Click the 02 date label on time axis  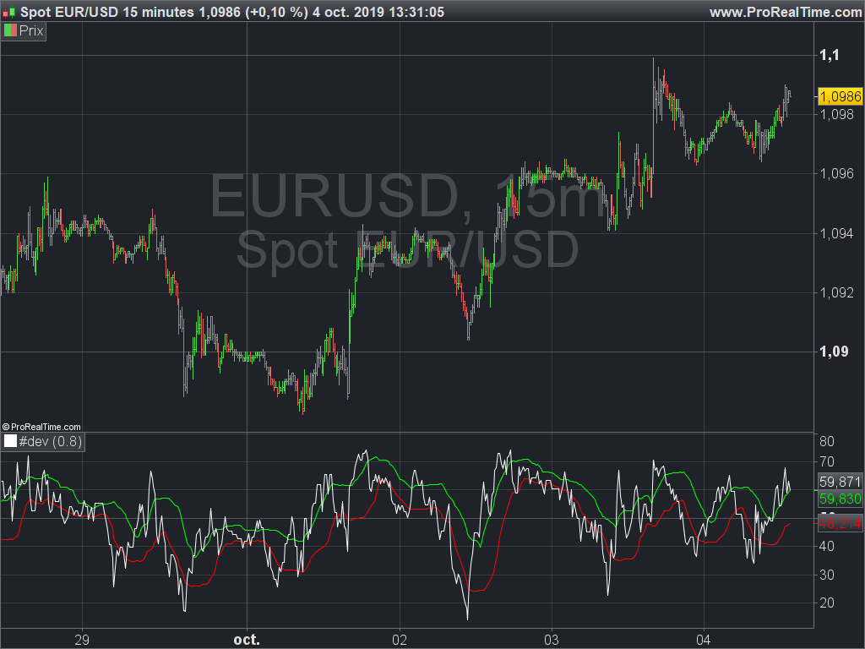click(x=400, y=641)
